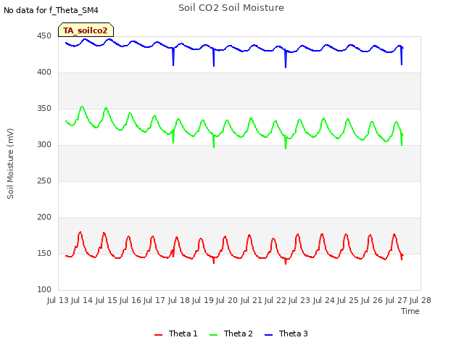Select the chart title Soil CO2 Soil Moisture

231,8
